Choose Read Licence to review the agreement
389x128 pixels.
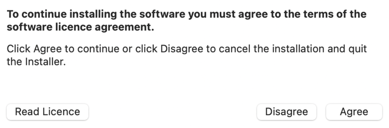[47, 112]
